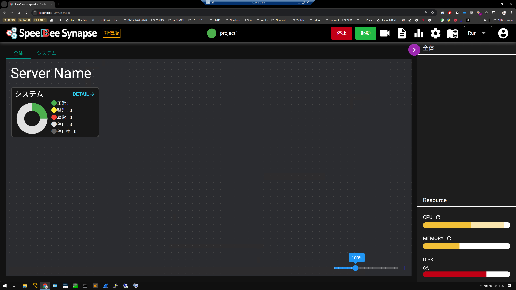516x290 pixels.
Task: Refresh CPU usage with reload icon
Action: (x=438, y=217)
